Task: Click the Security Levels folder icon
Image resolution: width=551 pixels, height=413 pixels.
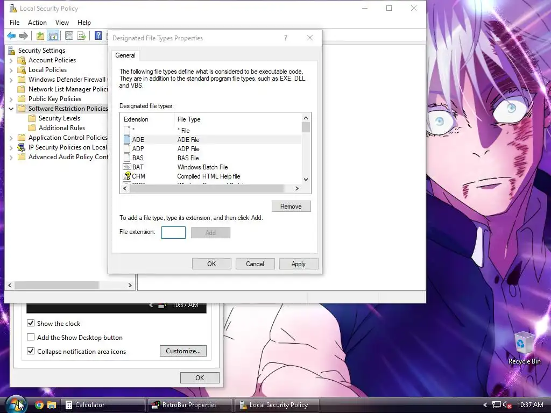Action: pyautogui.click(x=32, y=118)
